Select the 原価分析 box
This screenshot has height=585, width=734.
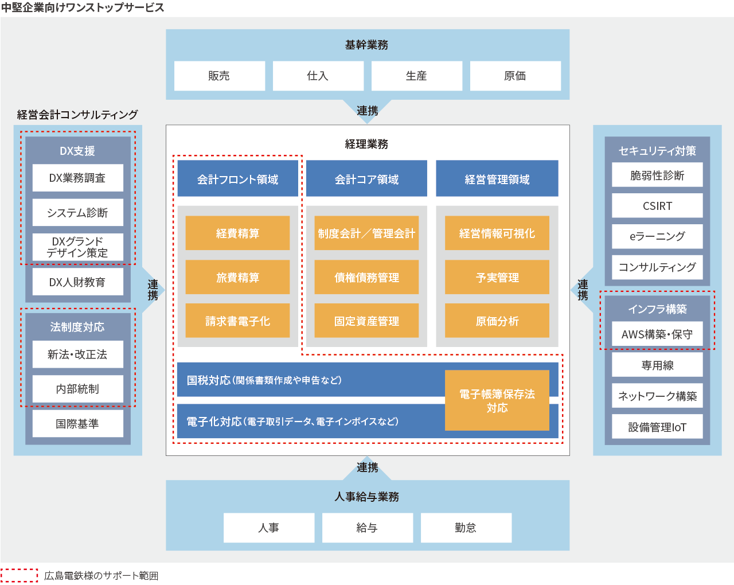click(497, 321)
